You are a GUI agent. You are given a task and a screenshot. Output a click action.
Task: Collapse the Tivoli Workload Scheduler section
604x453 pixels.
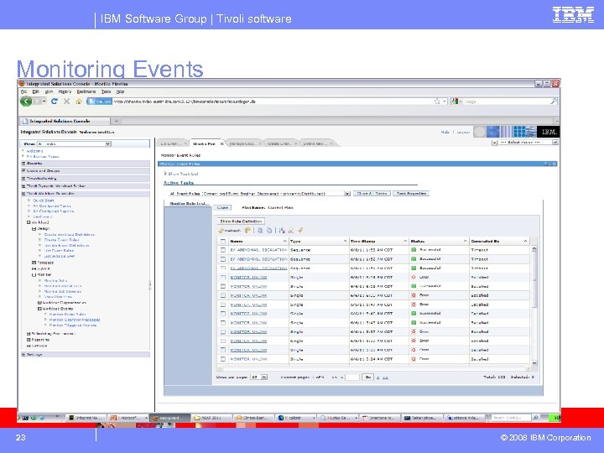point(23,194)
